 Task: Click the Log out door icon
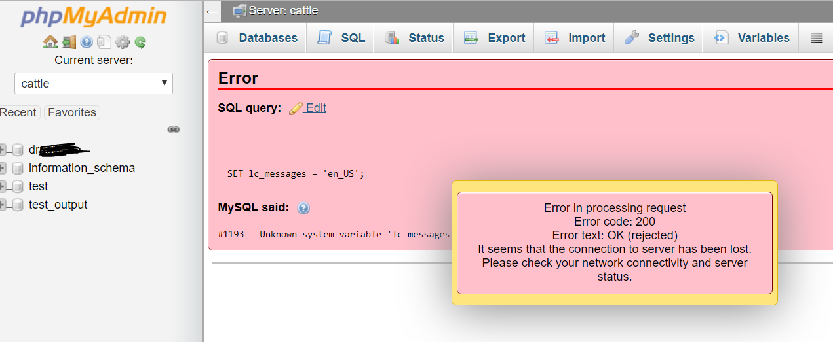[x=69, y=43]
